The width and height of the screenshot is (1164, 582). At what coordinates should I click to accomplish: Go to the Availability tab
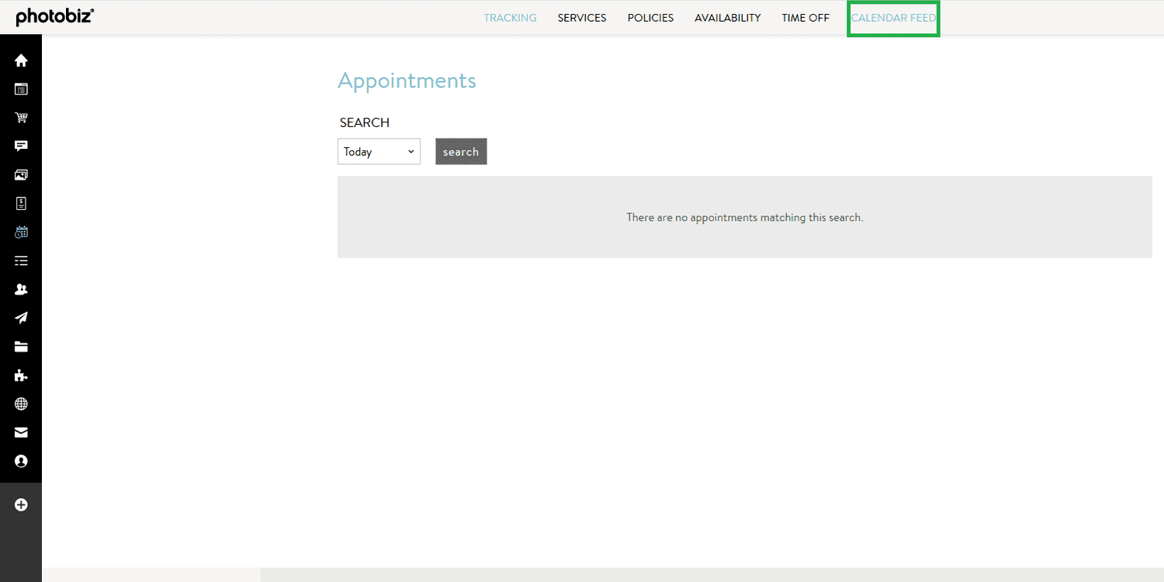click(x=727, y=18)
